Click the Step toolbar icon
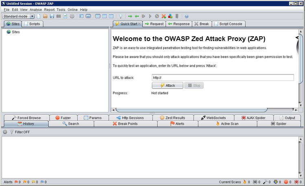 tap(144, 16)
